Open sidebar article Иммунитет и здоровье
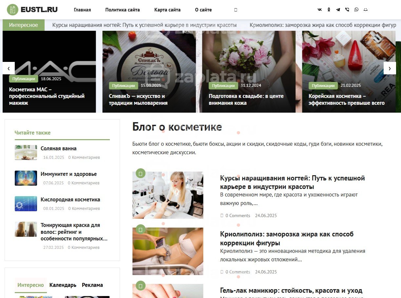 [69, 174]
